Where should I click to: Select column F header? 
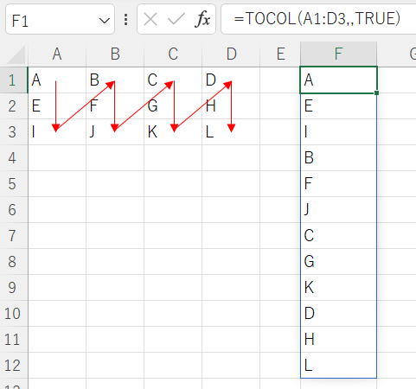(339, 54)
